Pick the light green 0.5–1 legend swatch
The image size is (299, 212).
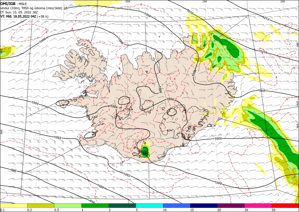(x=68, y=206)
